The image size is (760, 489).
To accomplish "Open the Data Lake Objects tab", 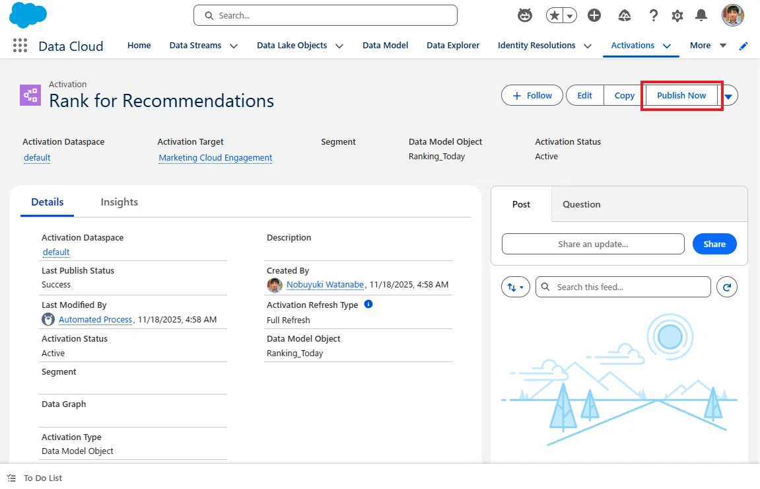I will [x=292, y=45].
